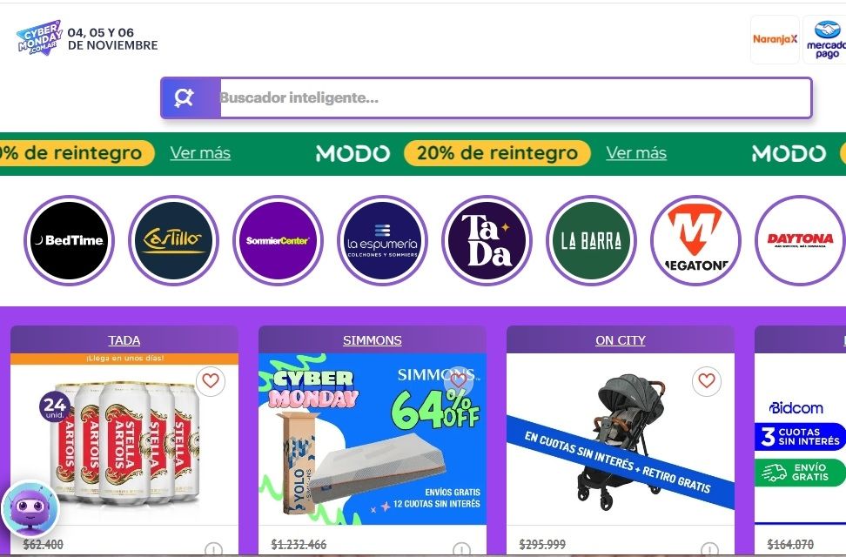Open the purple chatbot assistant icon
846x557 pixels.
[30, 508]
